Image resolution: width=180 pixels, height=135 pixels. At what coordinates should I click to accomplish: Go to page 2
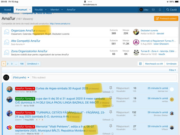[x=8, y=64]
